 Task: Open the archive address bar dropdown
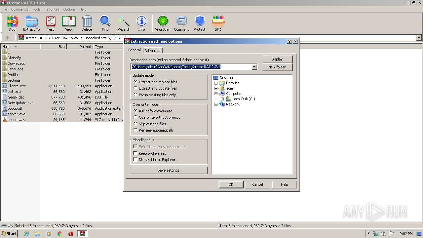(419, 38)
